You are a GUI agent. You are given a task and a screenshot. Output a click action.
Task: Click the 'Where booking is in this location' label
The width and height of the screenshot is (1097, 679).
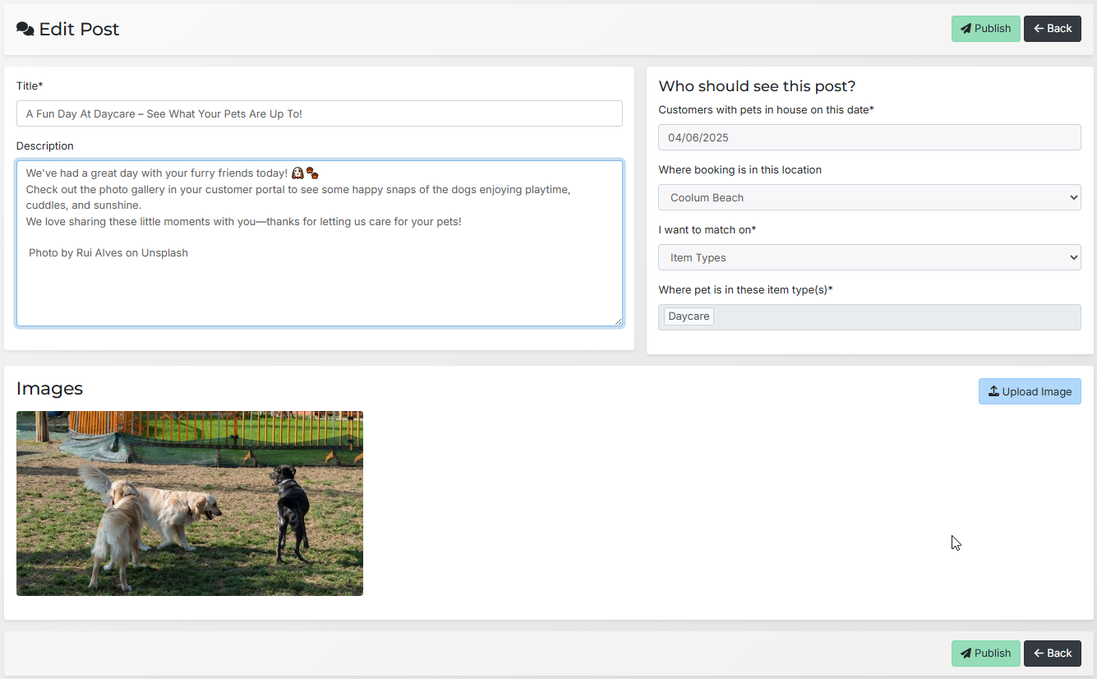click(x=740, y=169)
